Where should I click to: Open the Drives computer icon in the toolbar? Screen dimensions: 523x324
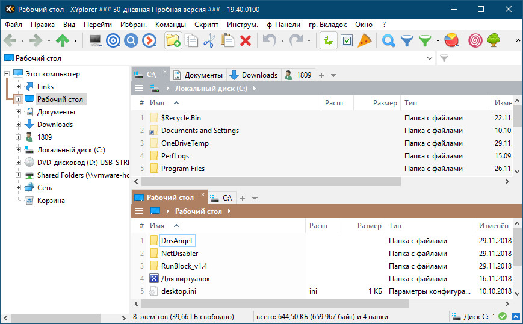pos(95,41)
